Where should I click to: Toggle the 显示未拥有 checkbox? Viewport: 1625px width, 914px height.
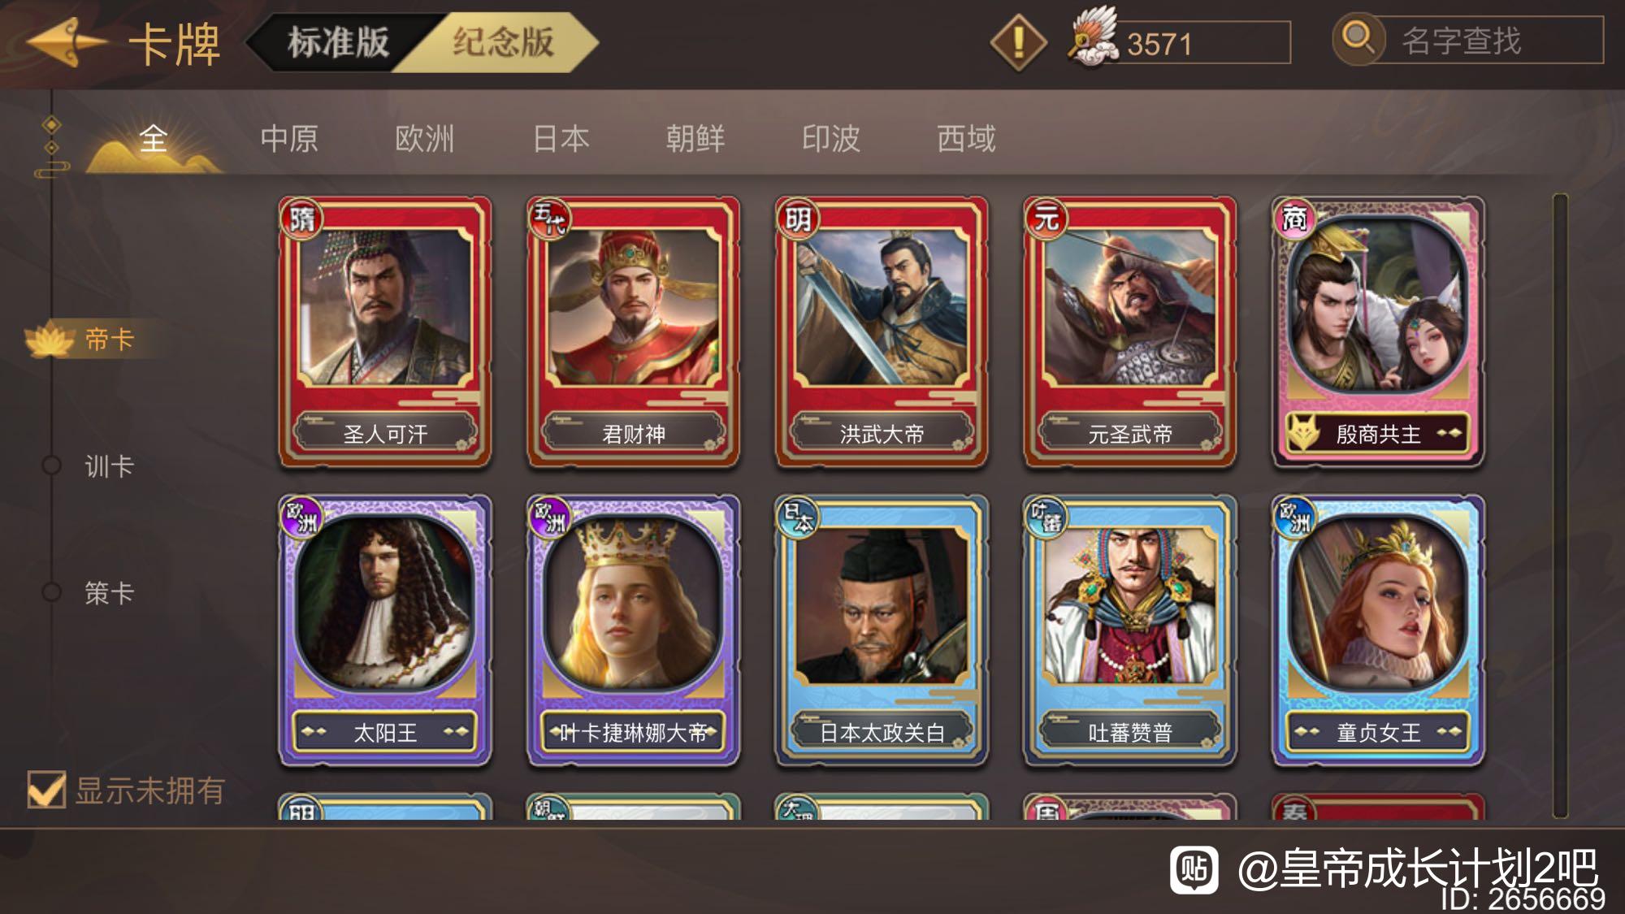pos(46,789)
